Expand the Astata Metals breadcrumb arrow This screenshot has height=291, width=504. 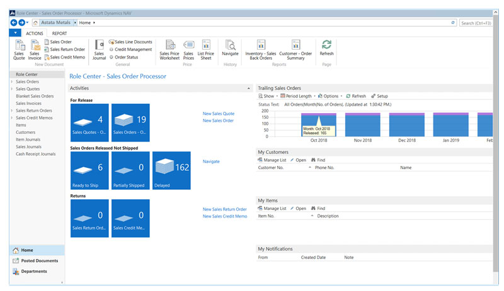pyautogui.click(x=75, y=23)
